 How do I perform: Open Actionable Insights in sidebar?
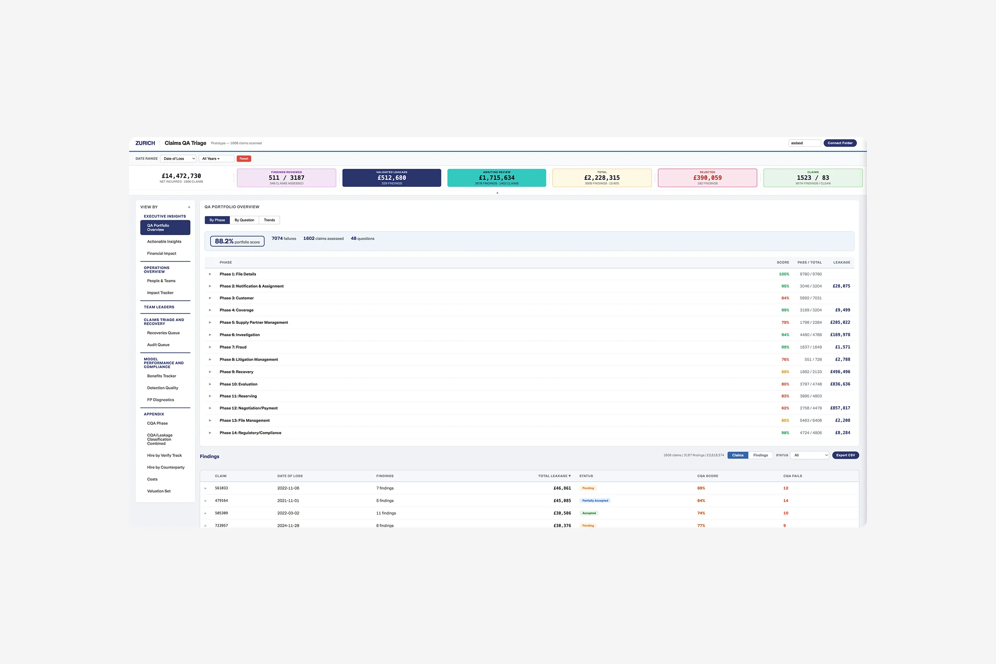pos(164,242)
